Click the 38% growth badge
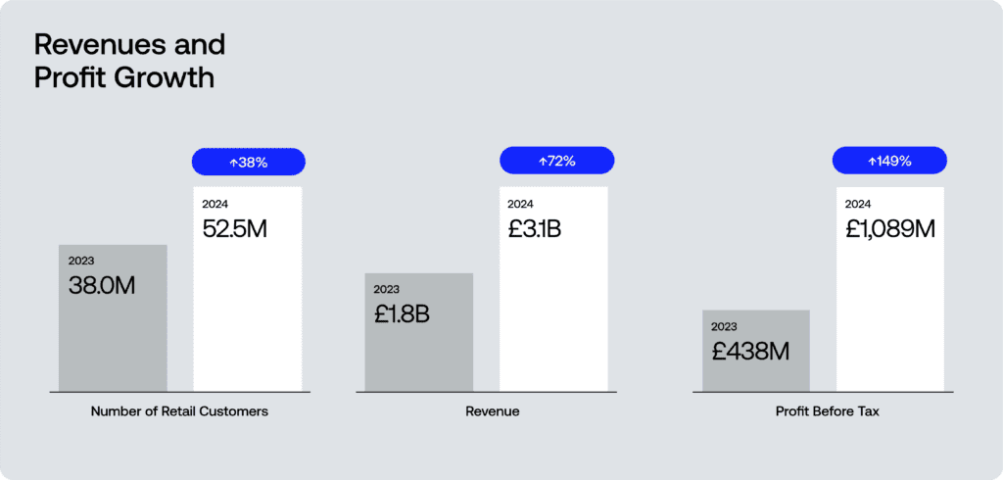The height and width of the screenshot is (480, 1003). coord(248,162)
